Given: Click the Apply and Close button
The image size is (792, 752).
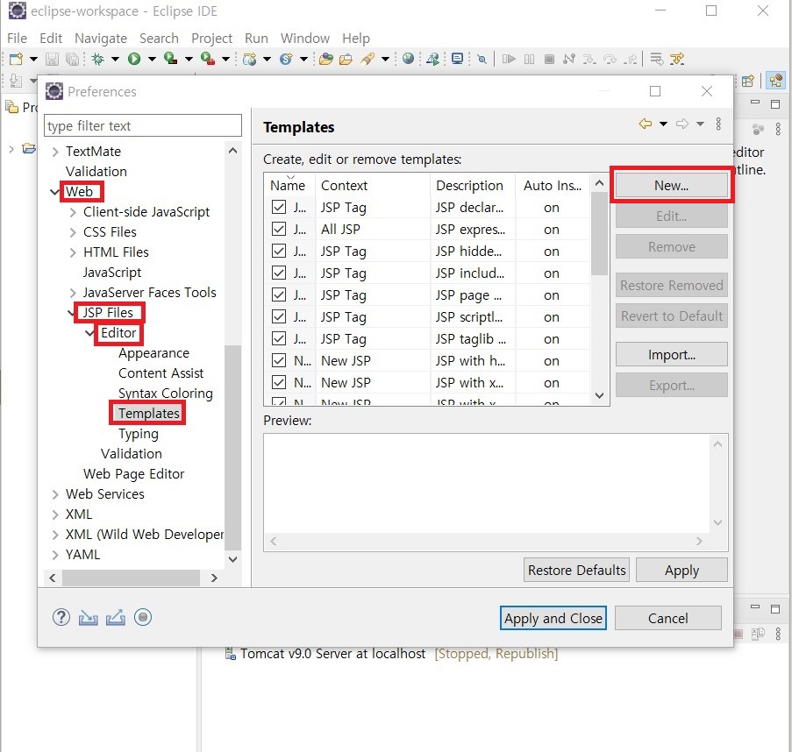Looking at the screenshot, I should point(553,618).
